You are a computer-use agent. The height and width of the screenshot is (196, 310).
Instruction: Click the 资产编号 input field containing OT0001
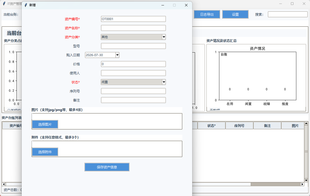click(x=133, y=19)
